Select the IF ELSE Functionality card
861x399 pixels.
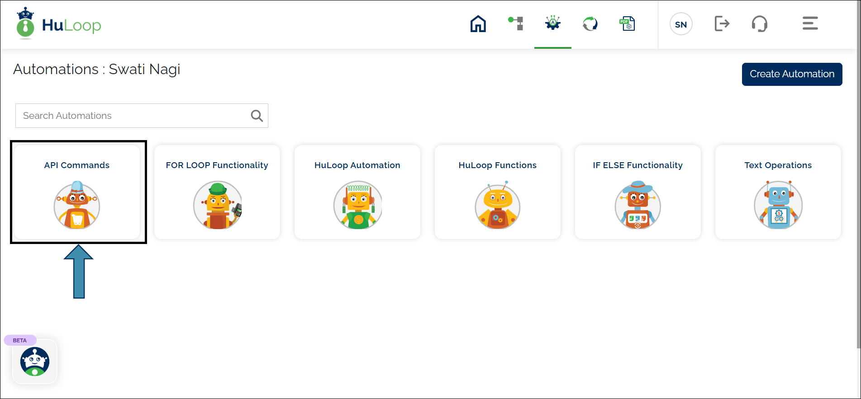tap(638, 192)
